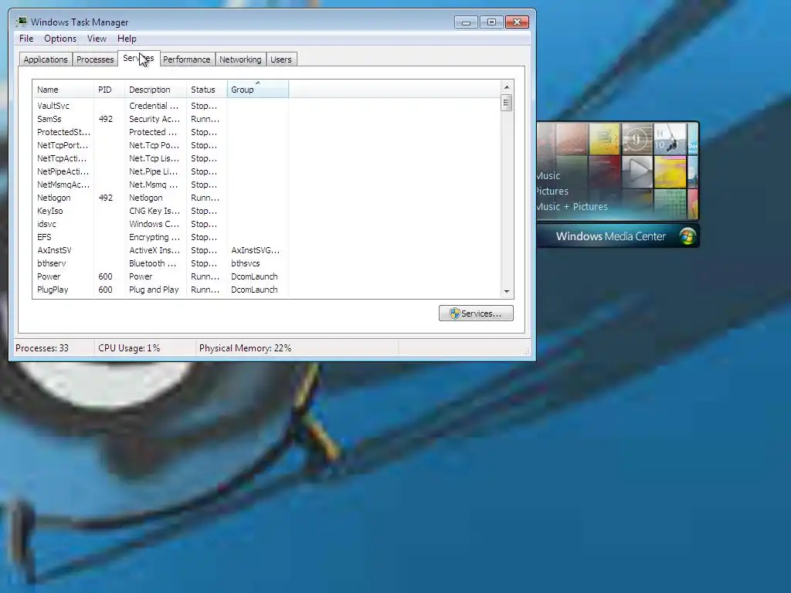Click the Services... button

pyautogui.click(x=476, y=313)
